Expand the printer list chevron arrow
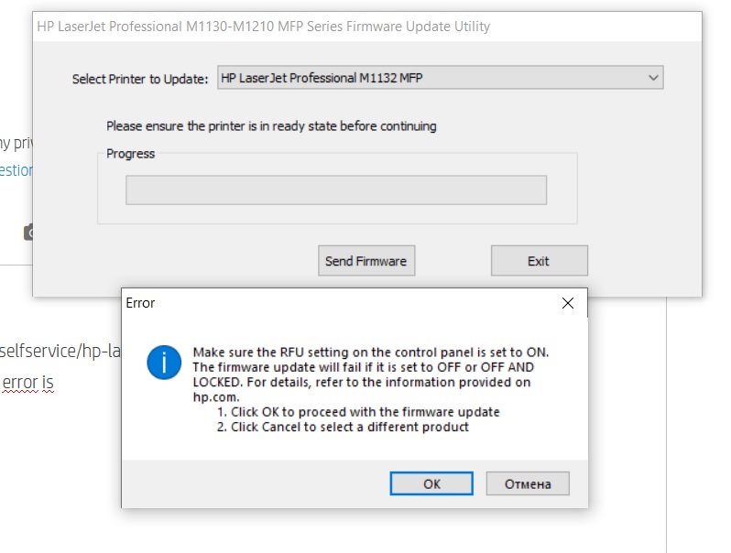The width and height of the screenshot is (731, 553). point(653,79)
